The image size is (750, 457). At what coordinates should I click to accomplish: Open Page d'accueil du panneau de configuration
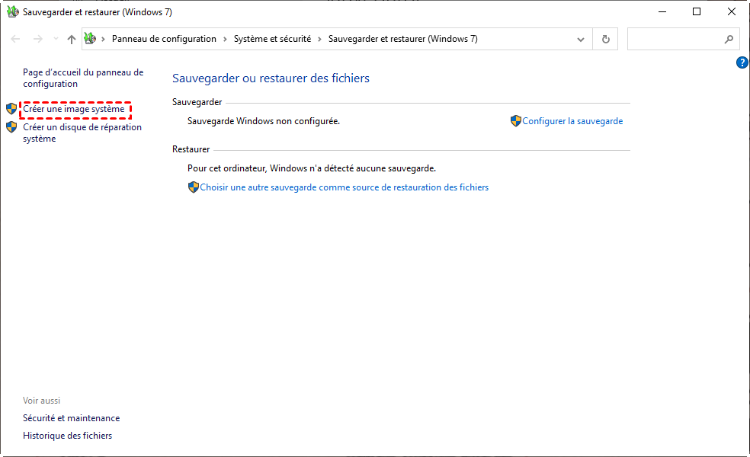(x=83, y=78)
